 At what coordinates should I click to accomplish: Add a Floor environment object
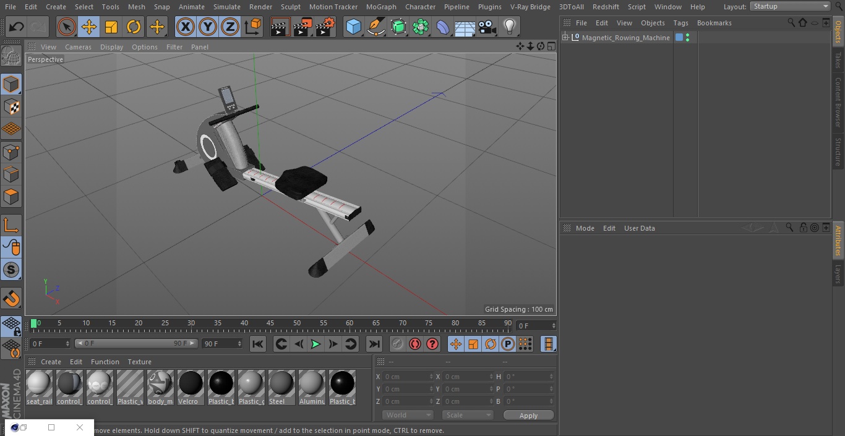(x=465, y=27)
